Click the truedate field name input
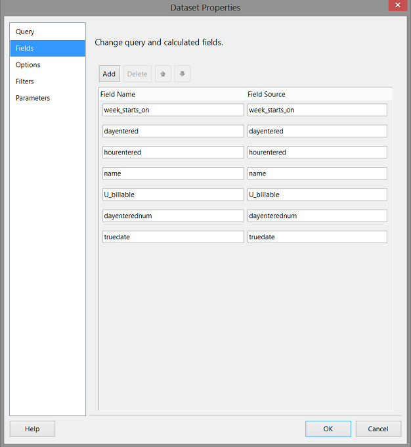Viewport: 411px width, 447px height. point(173,237)
